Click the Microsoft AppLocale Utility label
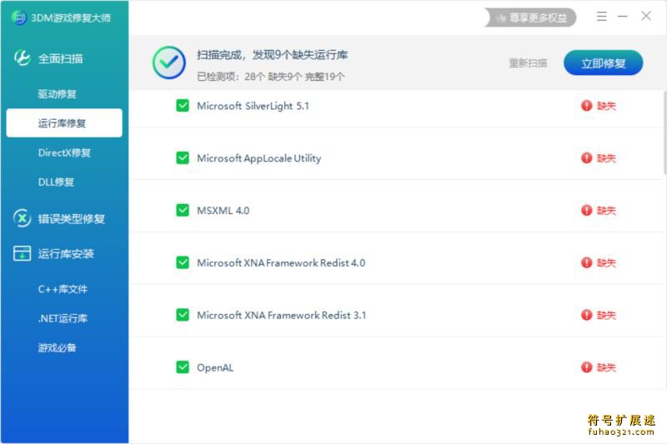Viewport: 667px width, 444px height. 258,158
